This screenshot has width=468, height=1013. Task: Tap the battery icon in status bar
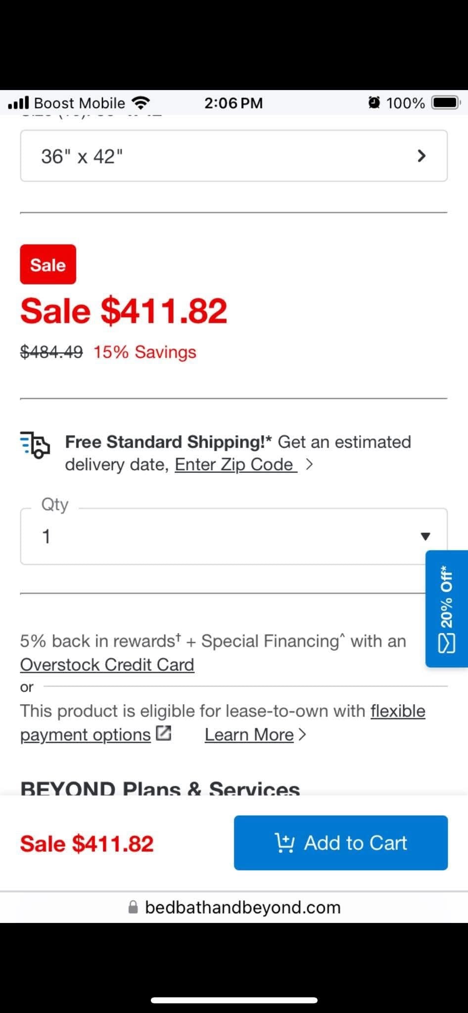click(x=446, y=103)
